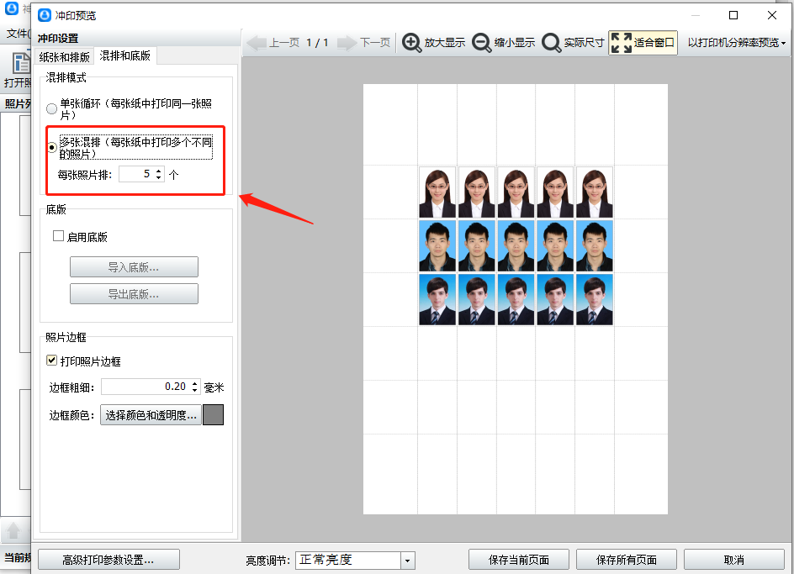The height and width of the screenshot is (574, 794).
Task: Click the gray border color swatch
Action: point(213,414)
